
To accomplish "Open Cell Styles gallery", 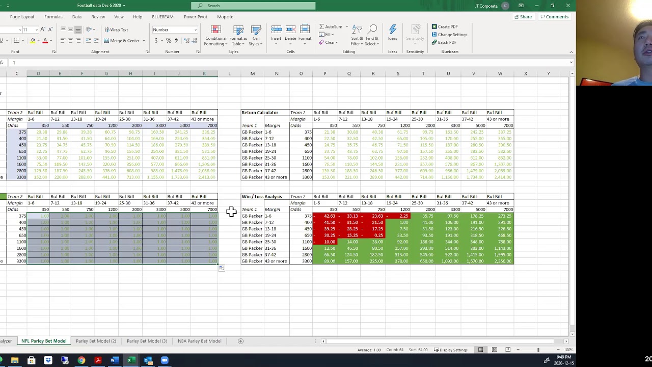I will pos(256,35).
